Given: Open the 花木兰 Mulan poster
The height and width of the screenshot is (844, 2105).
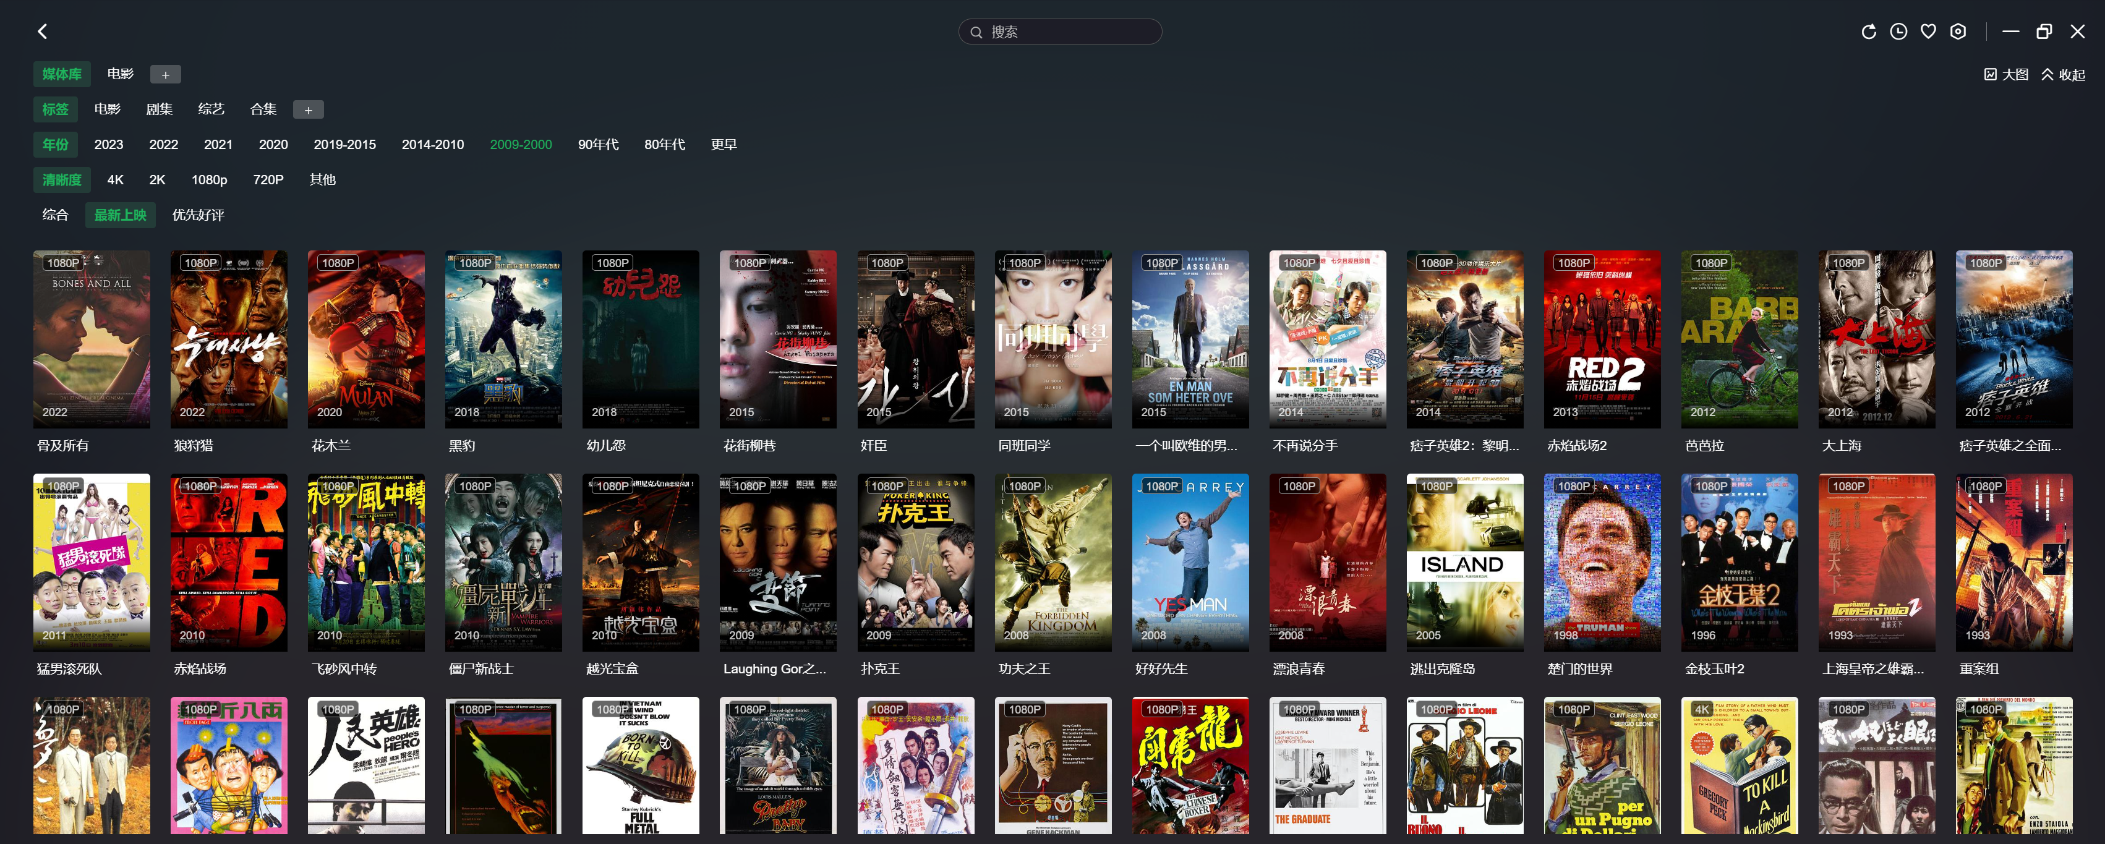Looking at the screenshot, I should [x=366, y=339].
